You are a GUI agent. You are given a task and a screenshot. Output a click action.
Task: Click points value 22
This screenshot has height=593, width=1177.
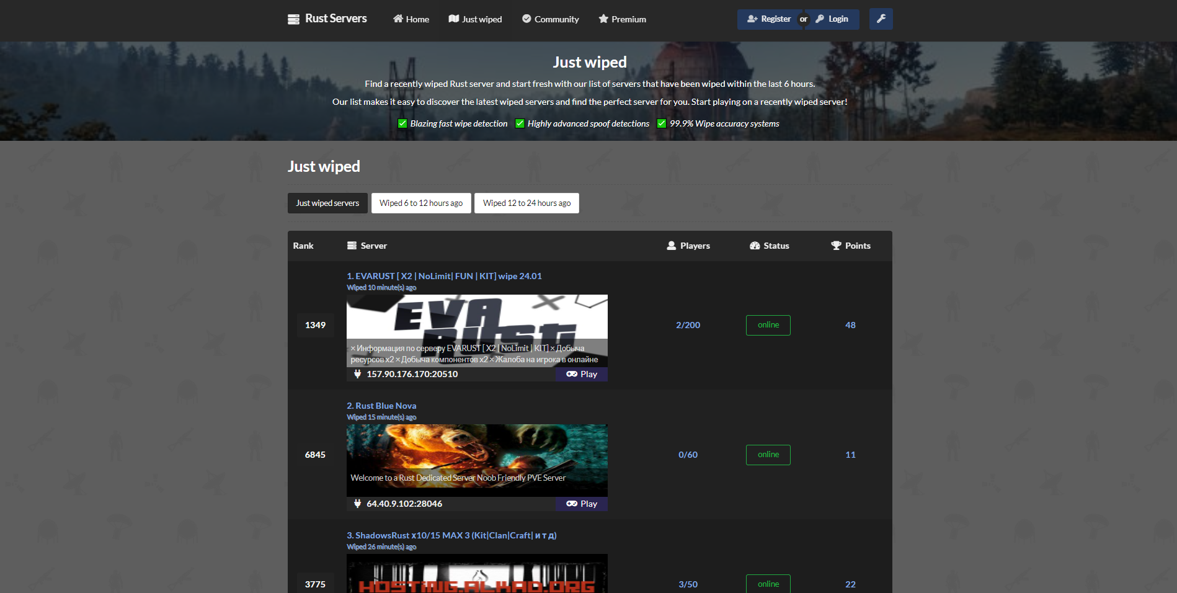(851, 584)
